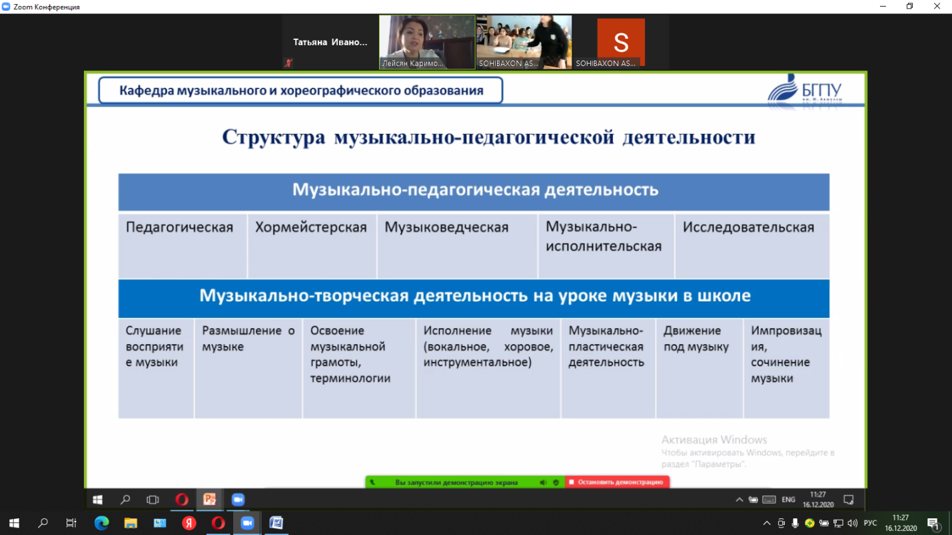Select the classroom video thumbnail of SOHIBAXON
952x535 pixels.
524,42
